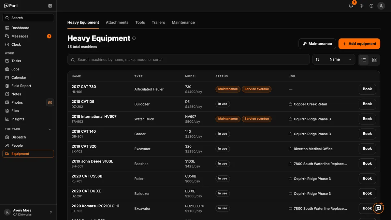The image size is (391, 220).
Task: Click the Messages unread badge
Action: [x=49, y=36]
